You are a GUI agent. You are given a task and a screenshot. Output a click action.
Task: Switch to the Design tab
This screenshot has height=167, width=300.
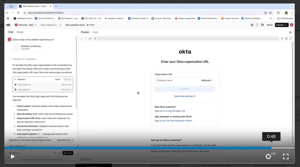[20, 32]
